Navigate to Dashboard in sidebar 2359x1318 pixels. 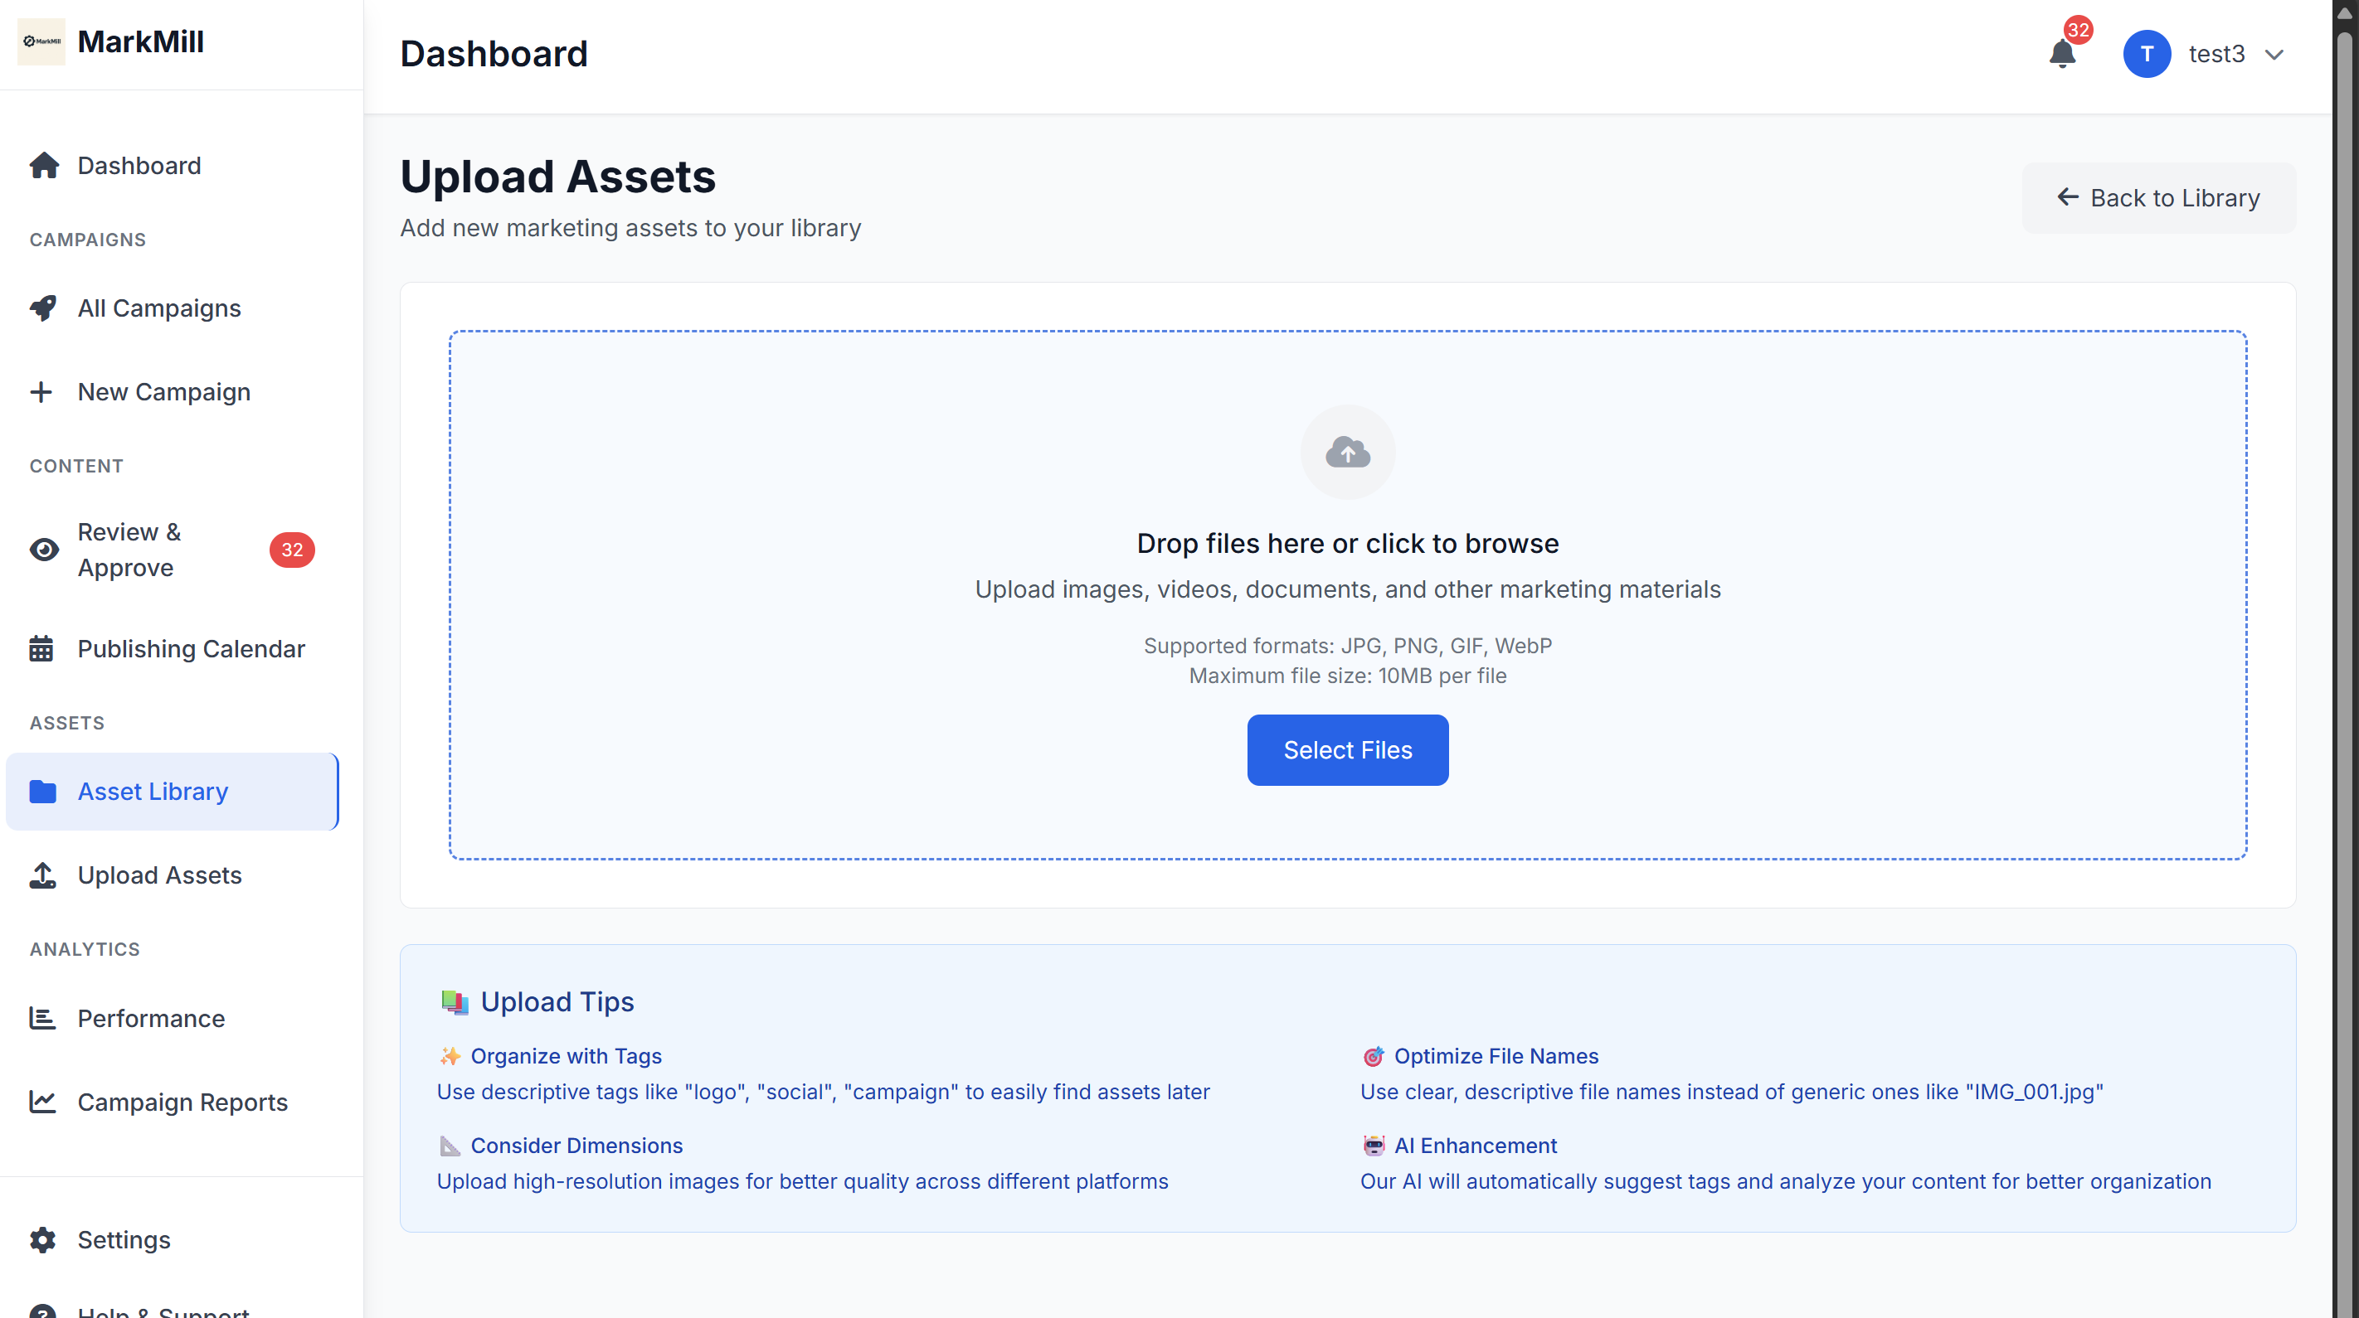click(139, 166)
